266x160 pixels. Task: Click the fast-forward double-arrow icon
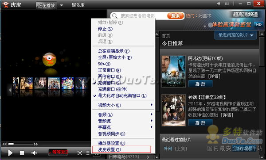(36, 144)
